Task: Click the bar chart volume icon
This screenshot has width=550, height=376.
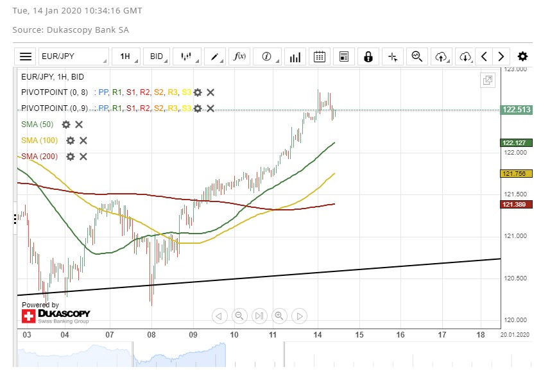Action: click(x=295, y=56)
